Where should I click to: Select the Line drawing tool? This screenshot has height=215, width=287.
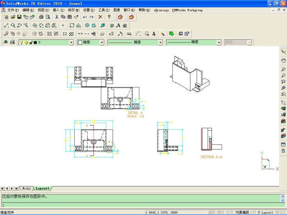(x=6, y=25)
